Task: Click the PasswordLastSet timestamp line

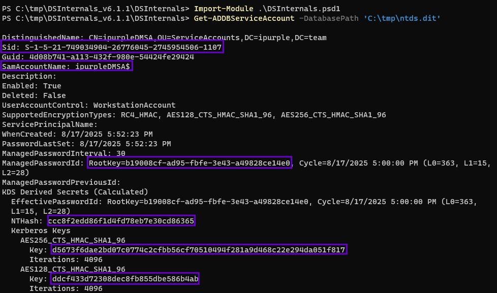Action: [86, 144]
